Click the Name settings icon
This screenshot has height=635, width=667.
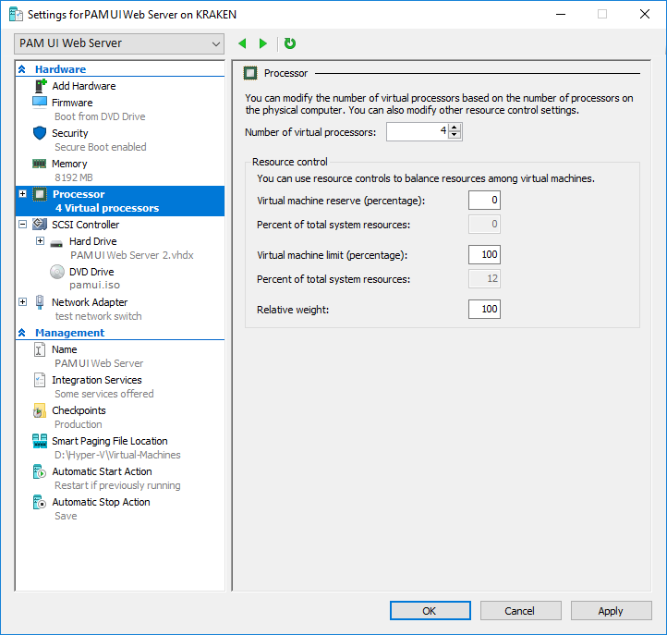40,349
